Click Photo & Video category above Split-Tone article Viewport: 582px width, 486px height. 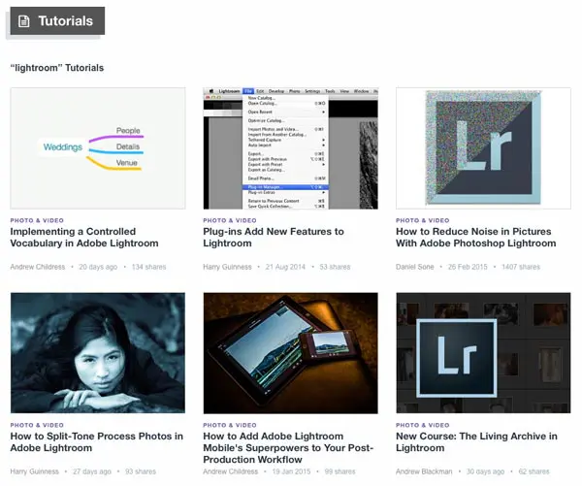pos(37,425)
